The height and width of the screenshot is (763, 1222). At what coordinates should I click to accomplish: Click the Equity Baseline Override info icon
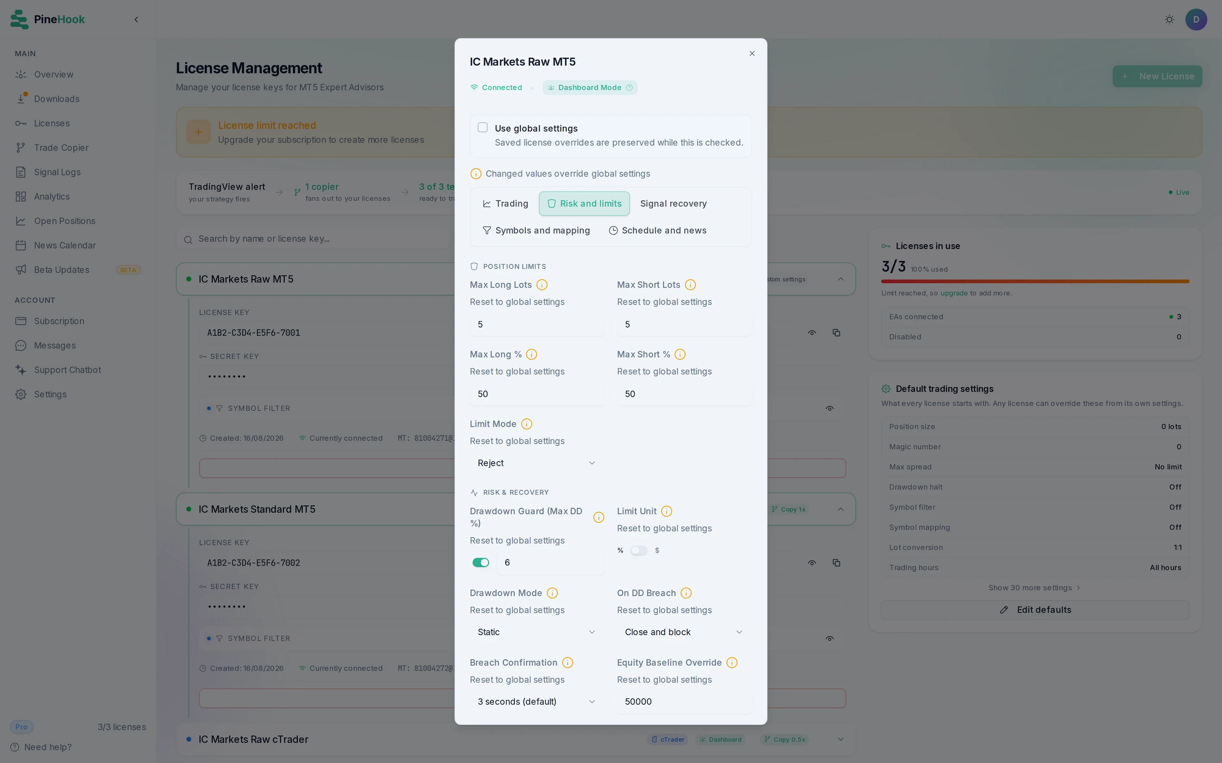[732, 663]
